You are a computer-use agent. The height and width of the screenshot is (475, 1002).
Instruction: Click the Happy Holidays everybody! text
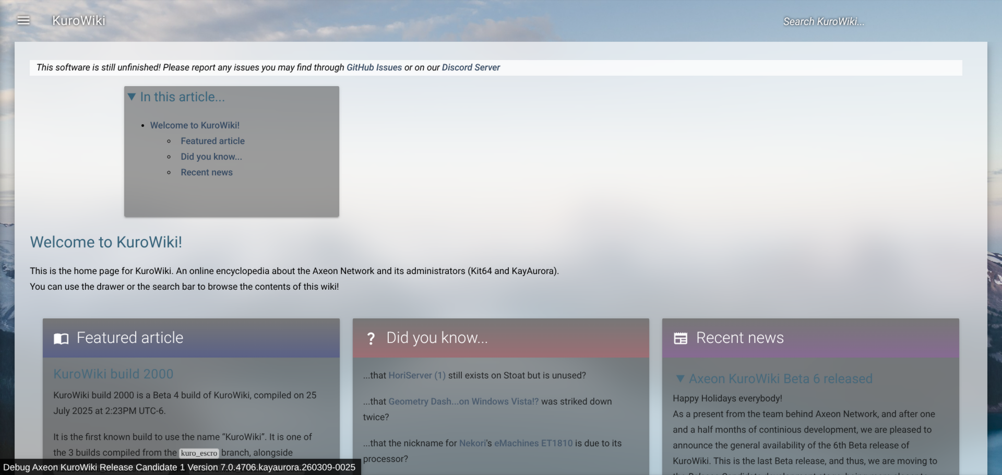(x=727, y=398)
